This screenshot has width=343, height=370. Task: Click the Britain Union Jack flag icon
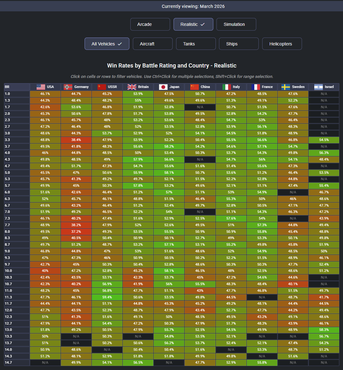click(x=132, y=87)
